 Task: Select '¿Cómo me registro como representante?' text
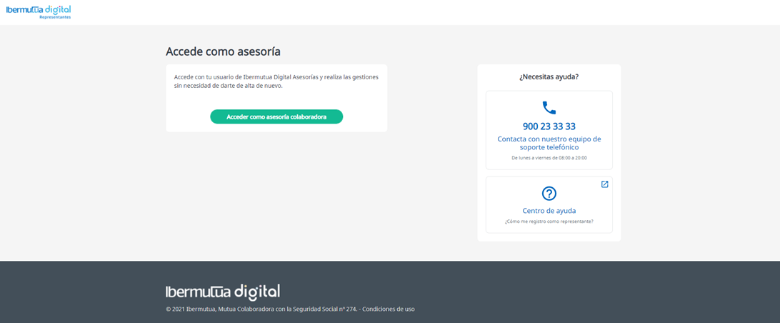(549, 222)
